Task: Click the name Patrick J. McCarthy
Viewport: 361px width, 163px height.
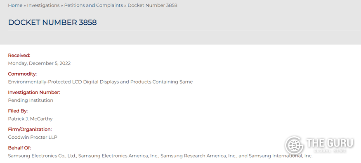Action: pyautogui.click(x=31, y=119)
